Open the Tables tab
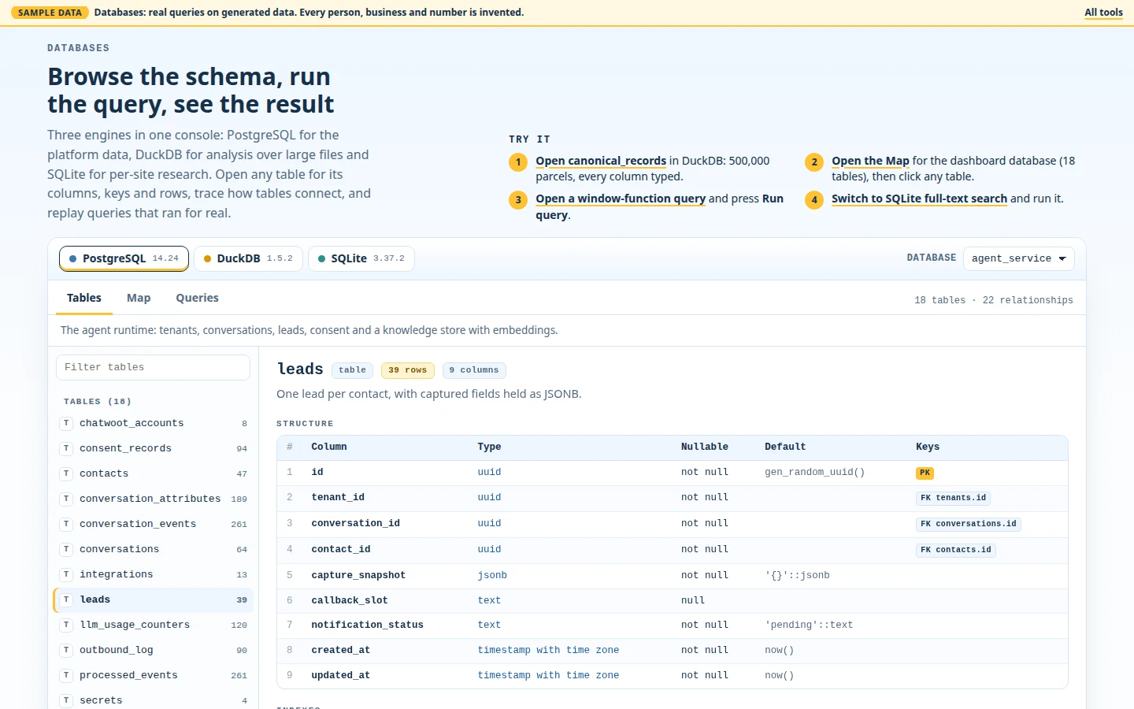The height and width of the screenshot is (709, 1134). click(84, 298)
